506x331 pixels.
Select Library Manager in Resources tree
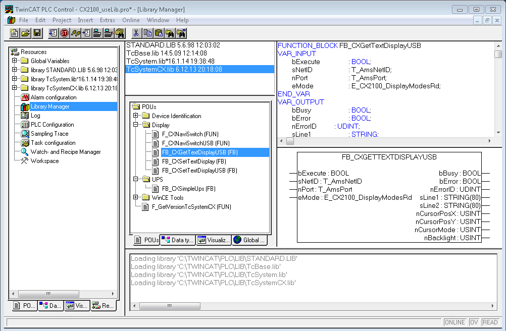(x=49, y=106)
